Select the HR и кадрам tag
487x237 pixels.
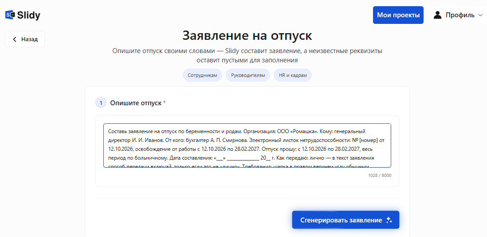(x=293, y=75)
